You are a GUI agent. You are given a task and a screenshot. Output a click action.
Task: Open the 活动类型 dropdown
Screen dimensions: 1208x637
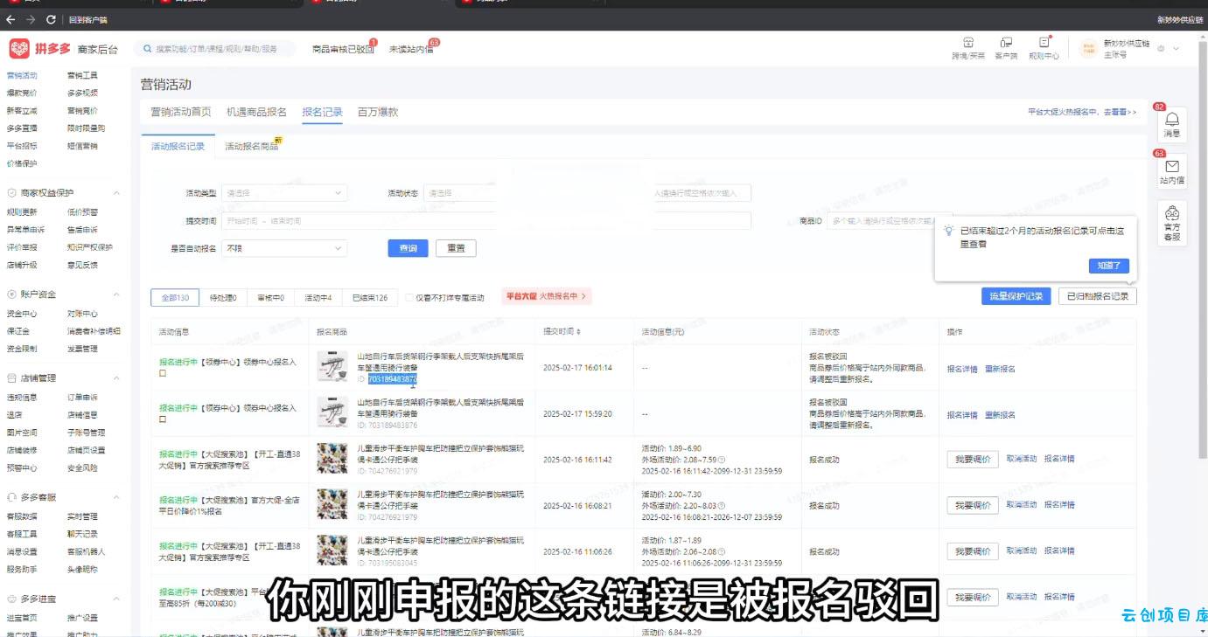(x=284, y=193)
